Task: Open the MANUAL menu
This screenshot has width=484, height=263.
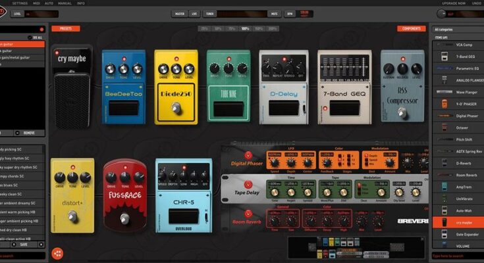Action: pyautogui.click(x=65, y=3)
